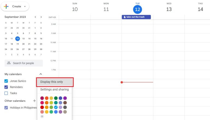
Task: Pick the dark green Basil swatch
Action: click(56, 98)
